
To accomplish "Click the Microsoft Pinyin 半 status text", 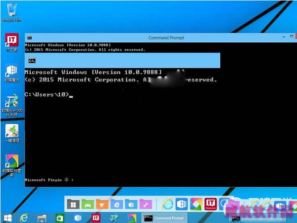I will 49,180.
